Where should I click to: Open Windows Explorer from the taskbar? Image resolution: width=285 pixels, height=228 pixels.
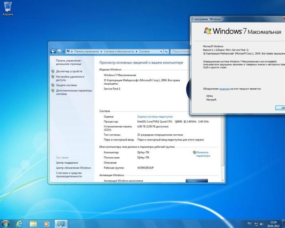coord(33,224)
